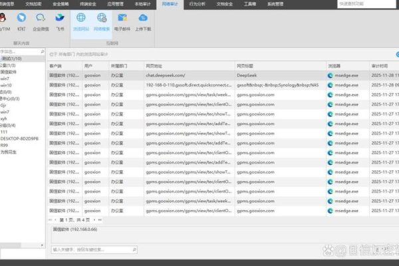Select the 111 client in the tree
The width and height of the screenshot is (399, 266).
pyautogui.click(x=4, y=132)
